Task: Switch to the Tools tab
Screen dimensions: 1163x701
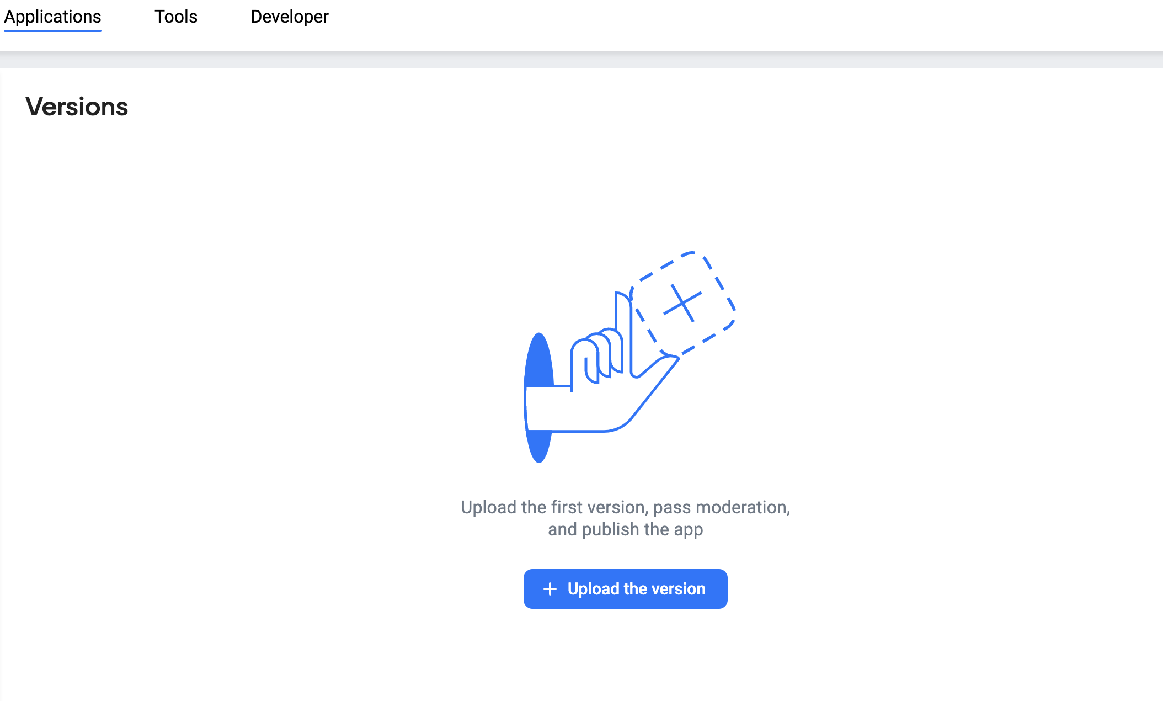Action: coord(175,17)
